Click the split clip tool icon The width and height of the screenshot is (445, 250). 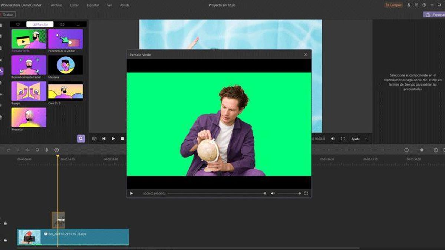(x=27, y=150)
